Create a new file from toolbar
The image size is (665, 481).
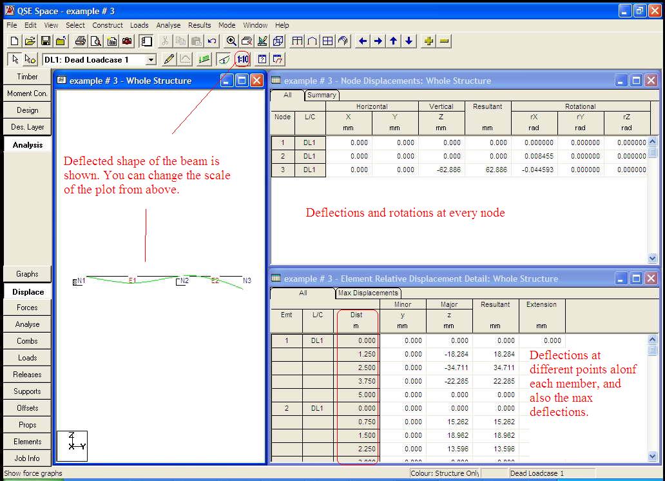point(14,41)
